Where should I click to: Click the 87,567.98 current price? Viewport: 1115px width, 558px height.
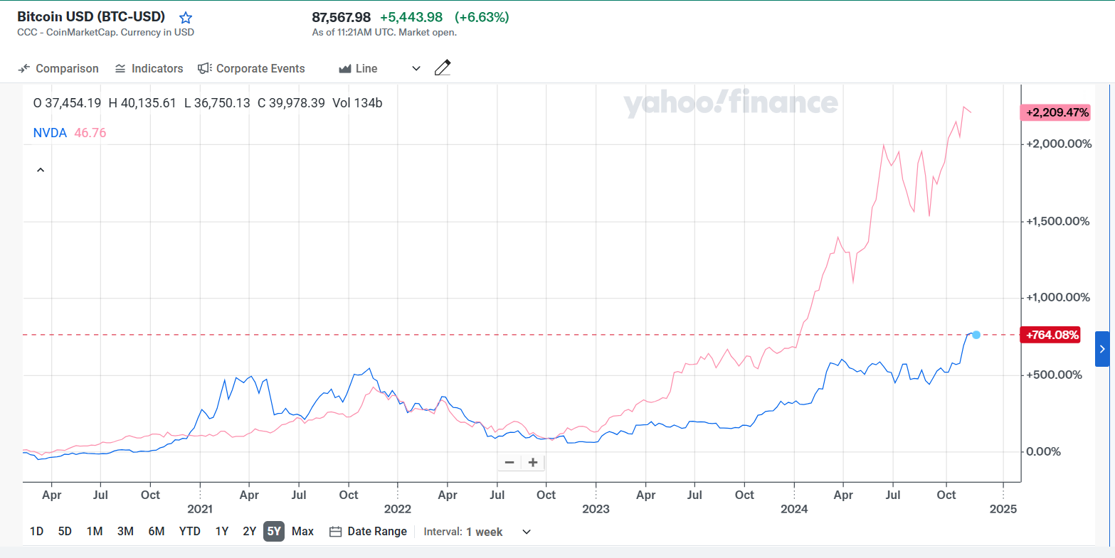pos(342,17)
